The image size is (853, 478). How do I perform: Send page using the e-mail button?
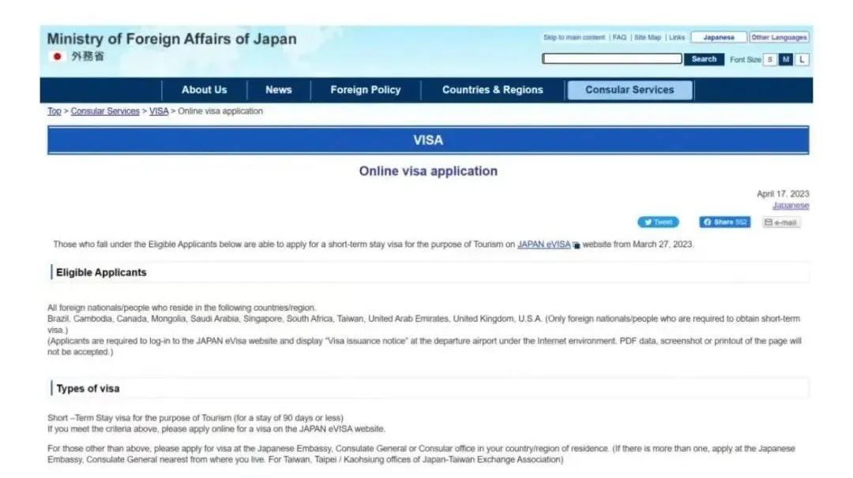tap(781, 223)
